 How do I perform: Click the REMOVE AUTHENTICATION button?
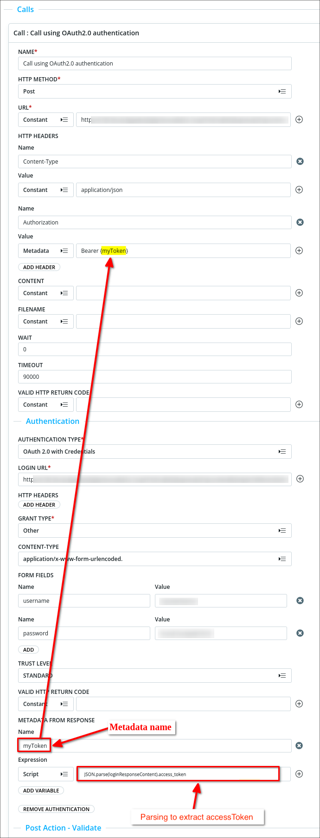point(56,809)
